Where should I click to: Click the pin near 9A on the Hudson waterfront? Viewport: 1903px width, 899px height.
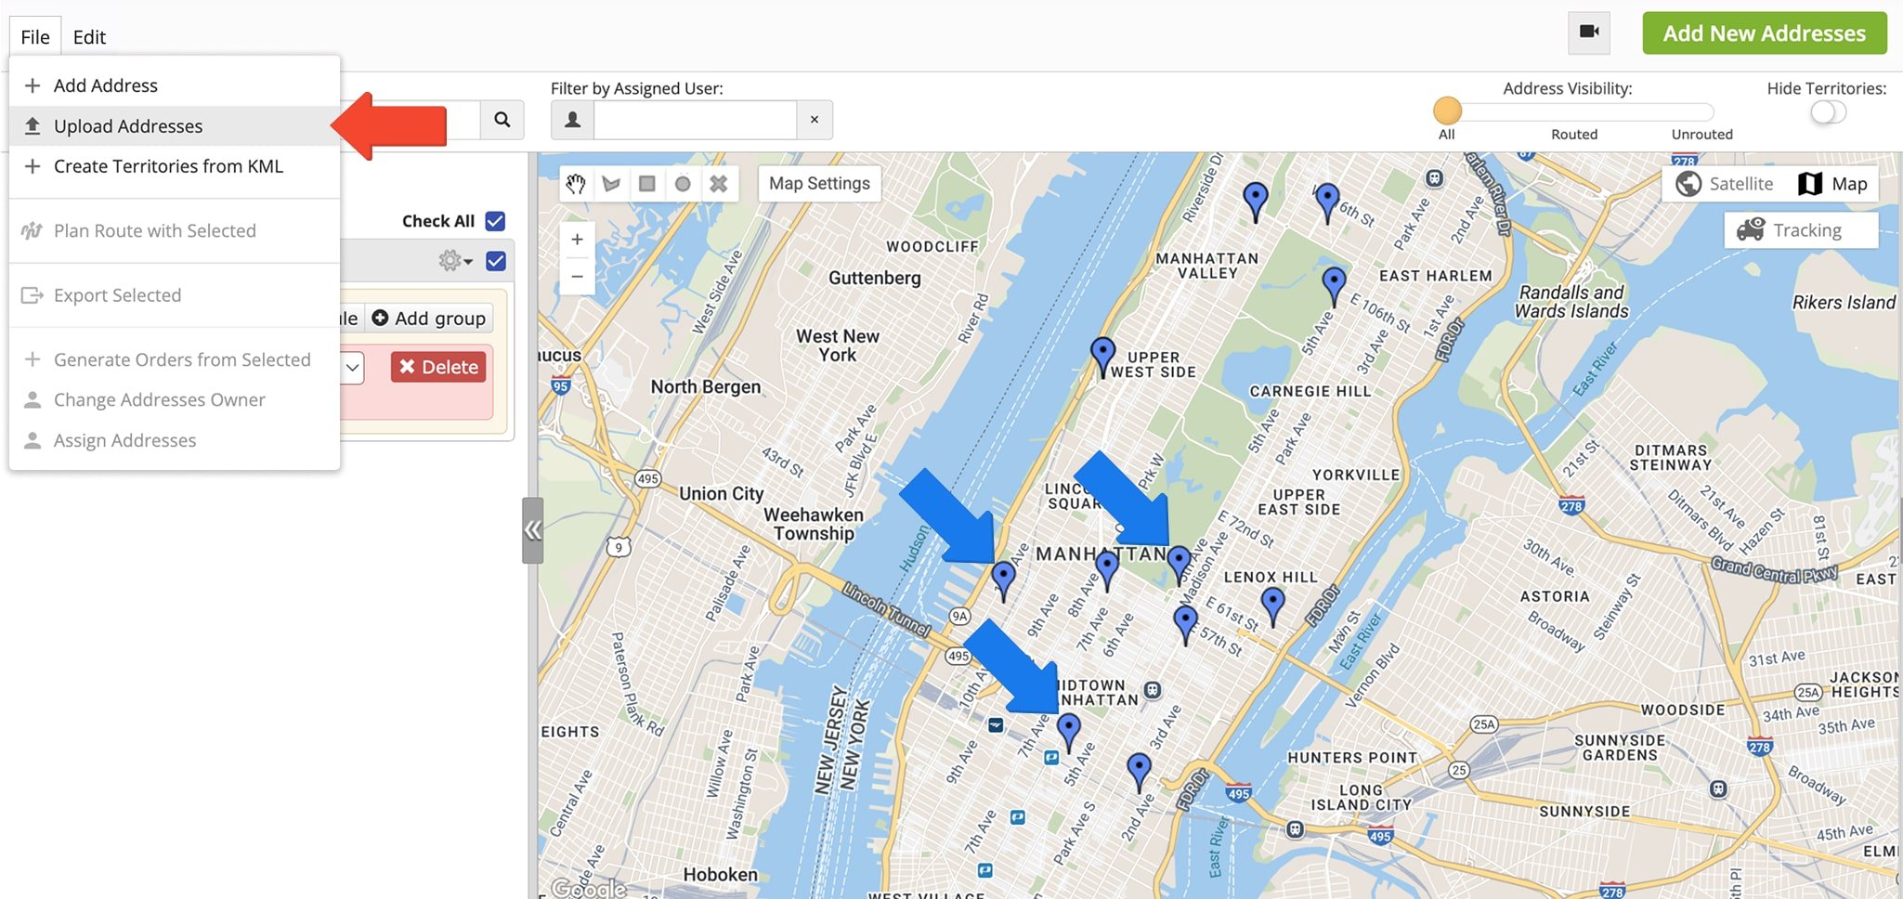1003,580
